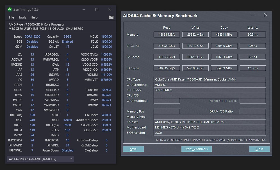Open the Tools menu in ZenTimings
The height and width of the screenshot is (170, 280).
pos(22,17)
